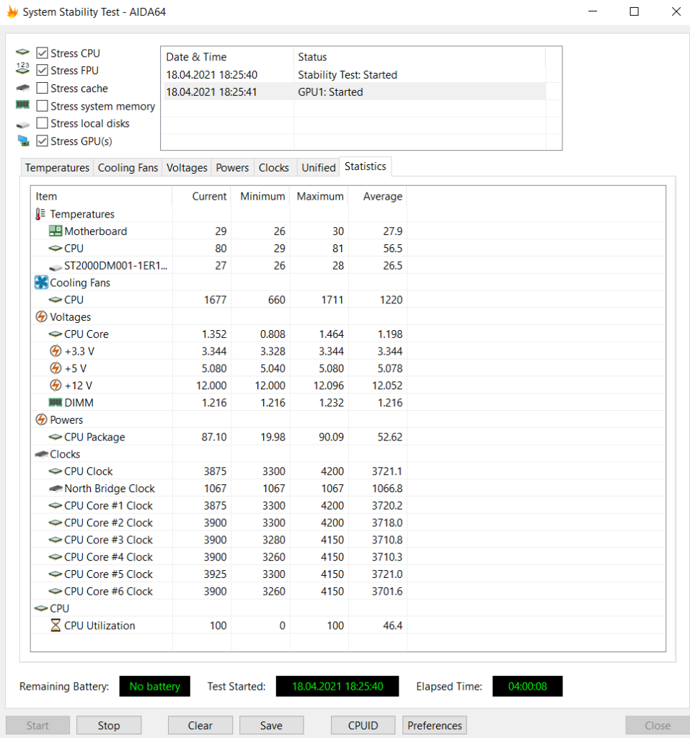The height and width of the screenshot is (738, 690).
Task: Click the Minimum column header
Action: [x=260, y=196]
